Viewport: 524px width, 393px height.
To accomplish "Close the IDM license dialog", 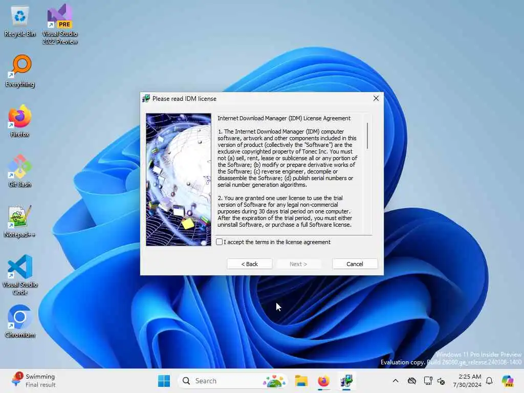I will 376,99.
